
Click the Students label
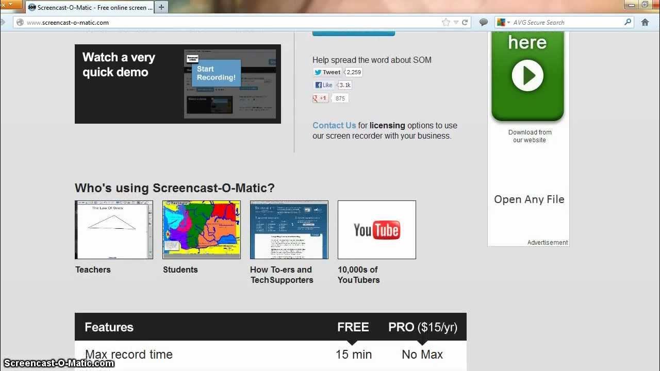(180, 269)
